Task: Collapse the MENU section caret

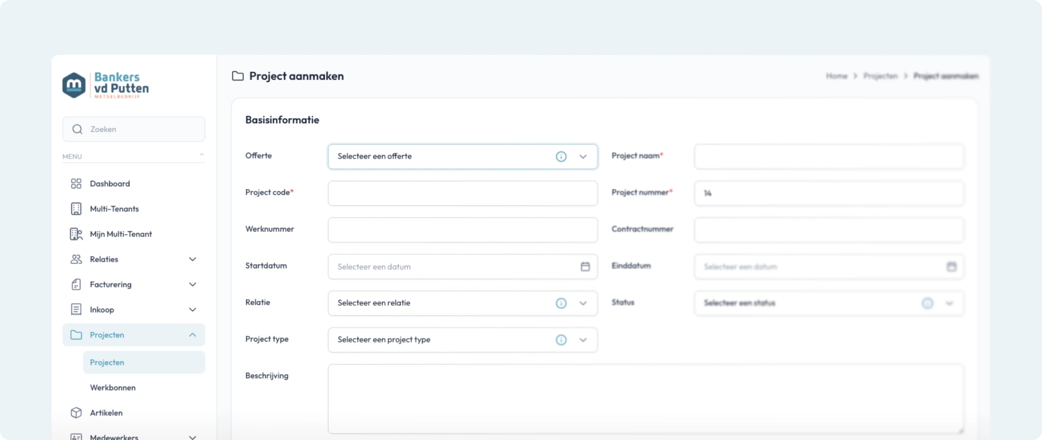Action: tap(201, 155)
